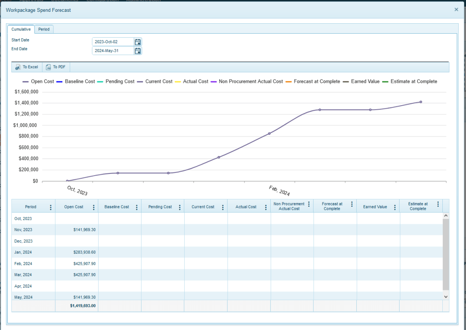Click the table's vertical scrollbar down arrow
Viewport: 466px width, 330px height.
coord(445,296)
